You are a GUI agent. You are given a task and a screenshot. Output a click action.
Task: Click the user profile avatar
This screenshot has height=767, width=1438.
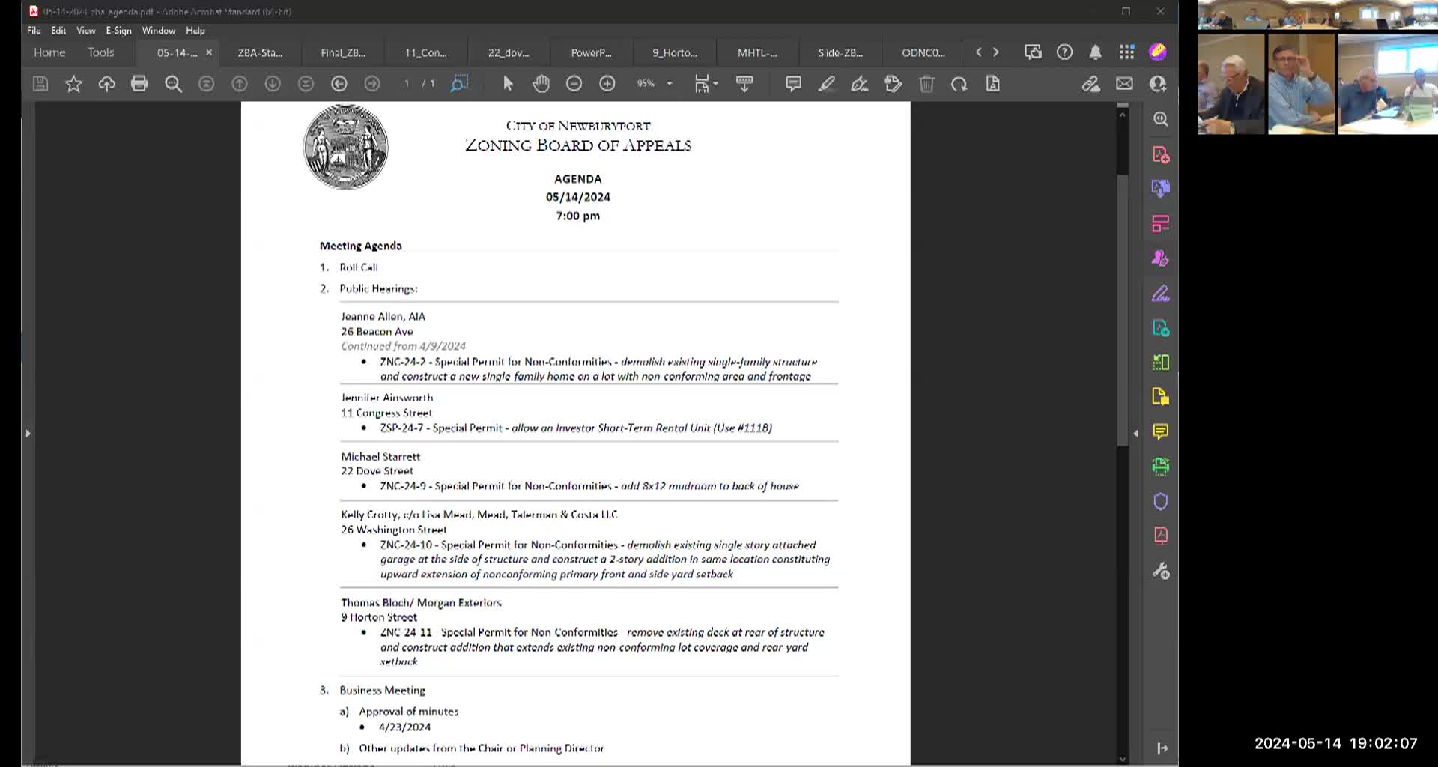click(x=1158, y=52)
